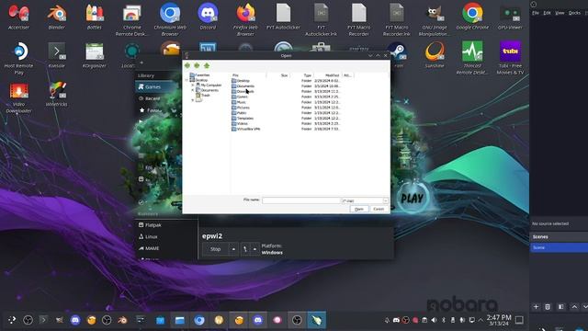Screen dimensions: 588x331
Task: Go forward in the Open dialog
Action: coord(197,65)
